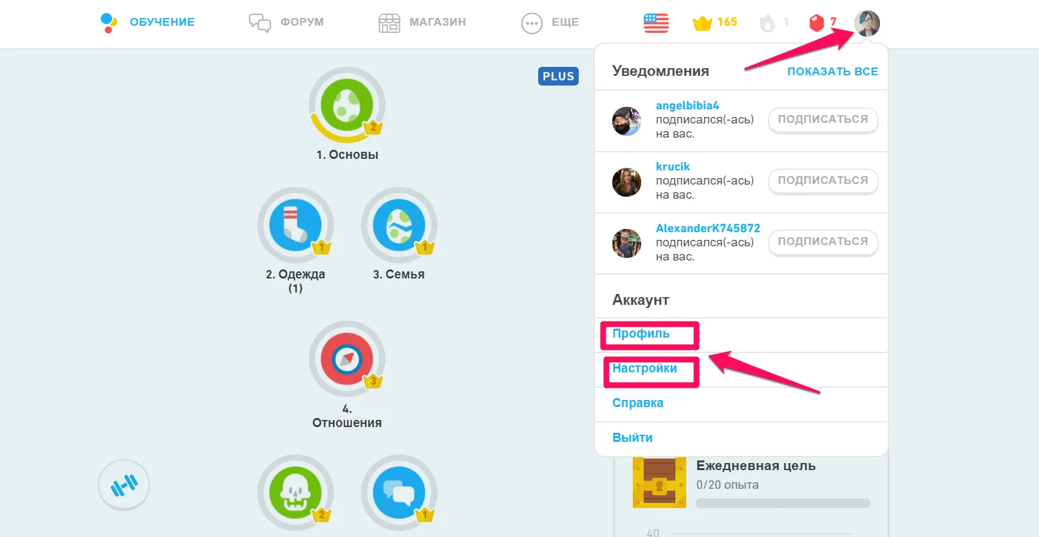Screen dimensions: 1039x537
Task: Click angelbibia4's avatar picture
Action: (626, 121)
